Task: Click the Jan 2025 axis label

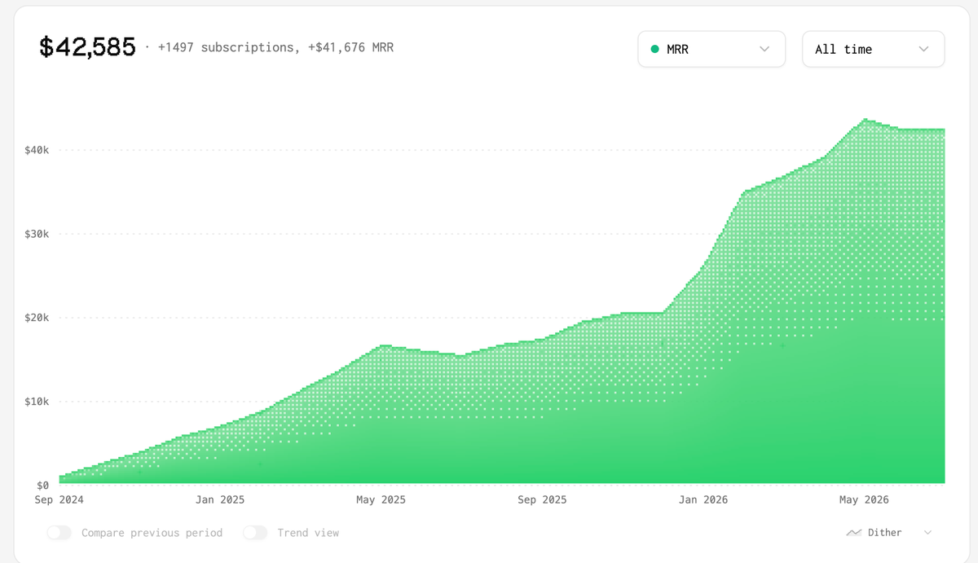Action: coord(220,499)
